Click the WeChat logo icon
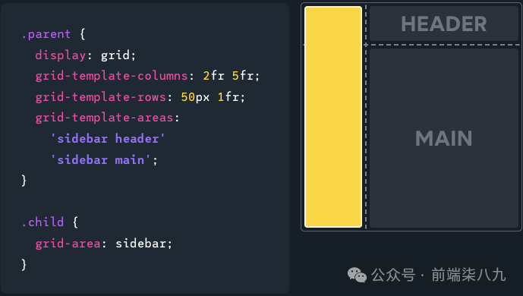Image resolution: width=523 pixels, height=296 pixels. (357, 275)
